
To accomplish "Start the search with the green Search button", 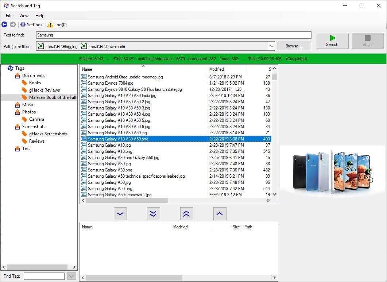I will pyautogui.click(x=332, y=41).
